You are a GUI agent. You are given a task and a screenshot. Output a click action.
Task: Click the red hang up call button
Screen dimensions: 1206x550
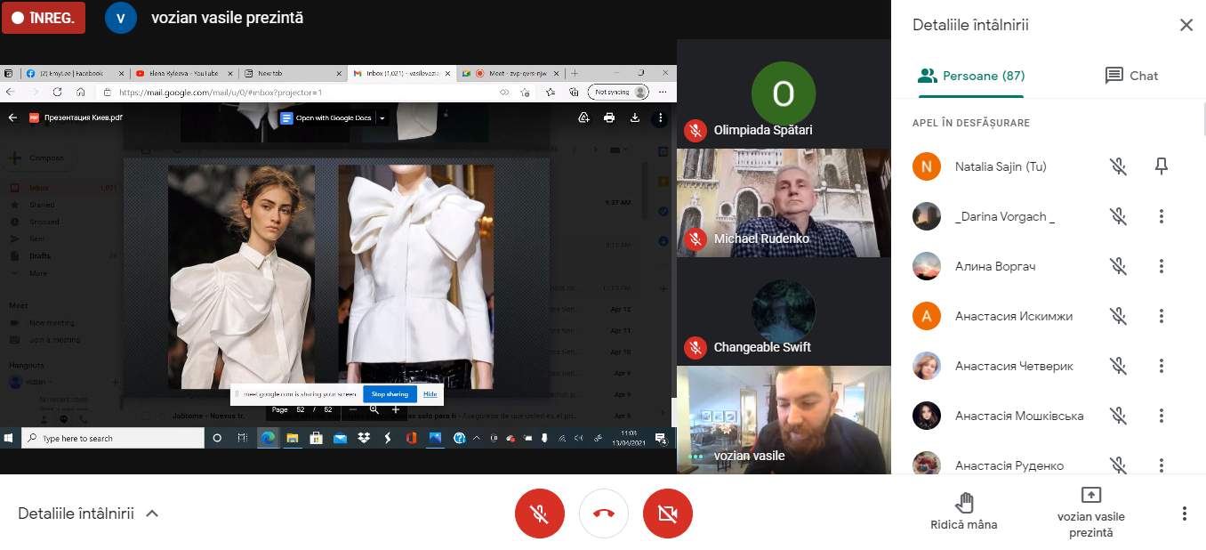click(x=604, y=514)
